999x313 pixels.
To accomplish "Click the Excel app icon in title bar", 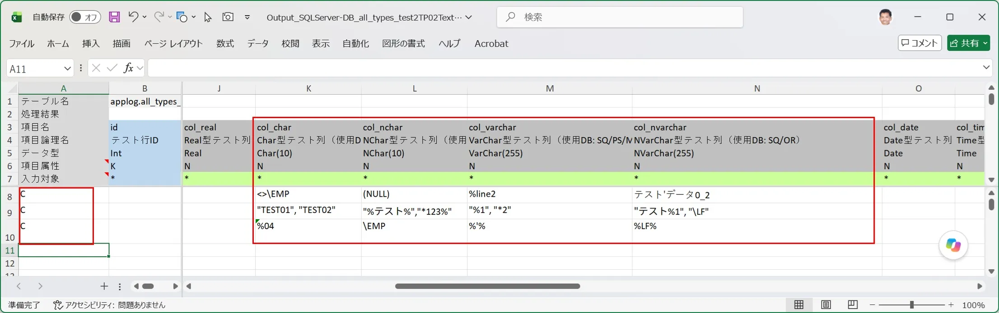I will click(x=17, y=17).
